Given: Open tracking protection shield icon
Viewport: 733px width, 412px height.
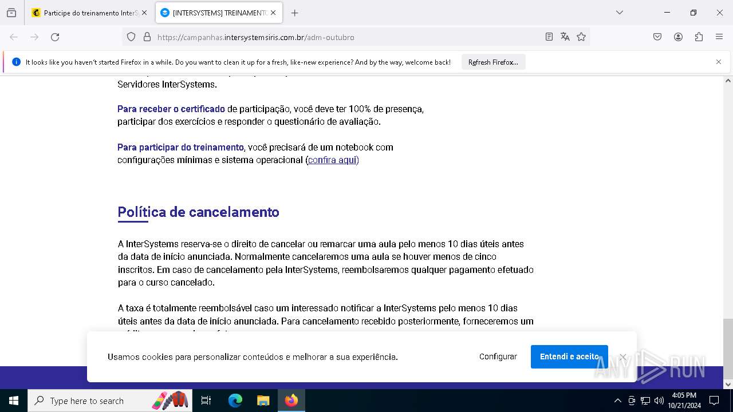Looking at the screenshot, I should [x=131, y=37].
